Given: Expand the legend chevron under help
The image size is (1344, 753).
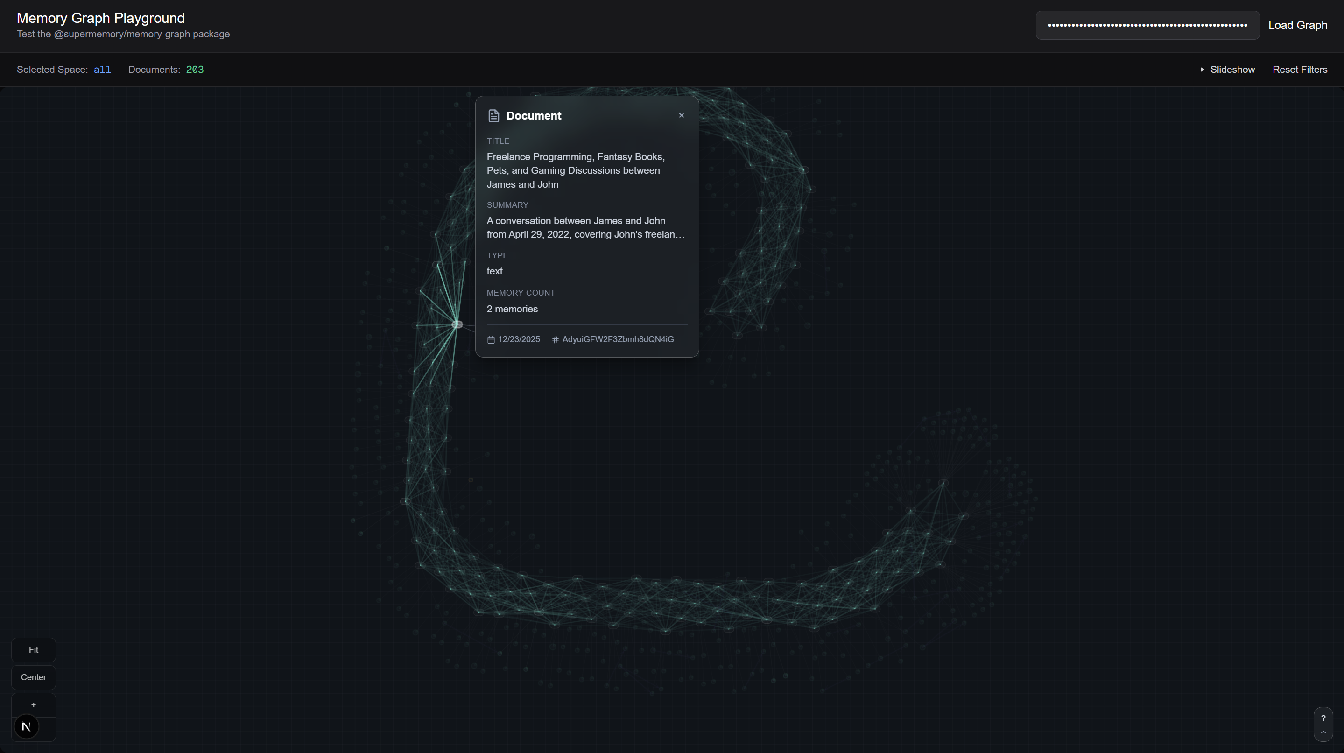Looking at the screenshot, I should tap(1323, 732).
